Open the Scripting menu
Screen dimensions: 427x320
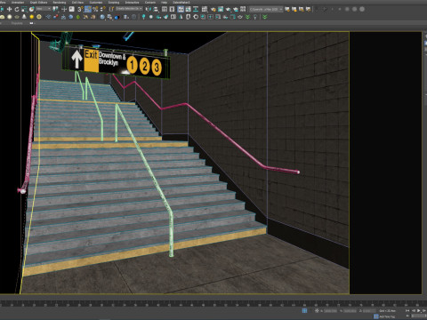click(114, 3)
